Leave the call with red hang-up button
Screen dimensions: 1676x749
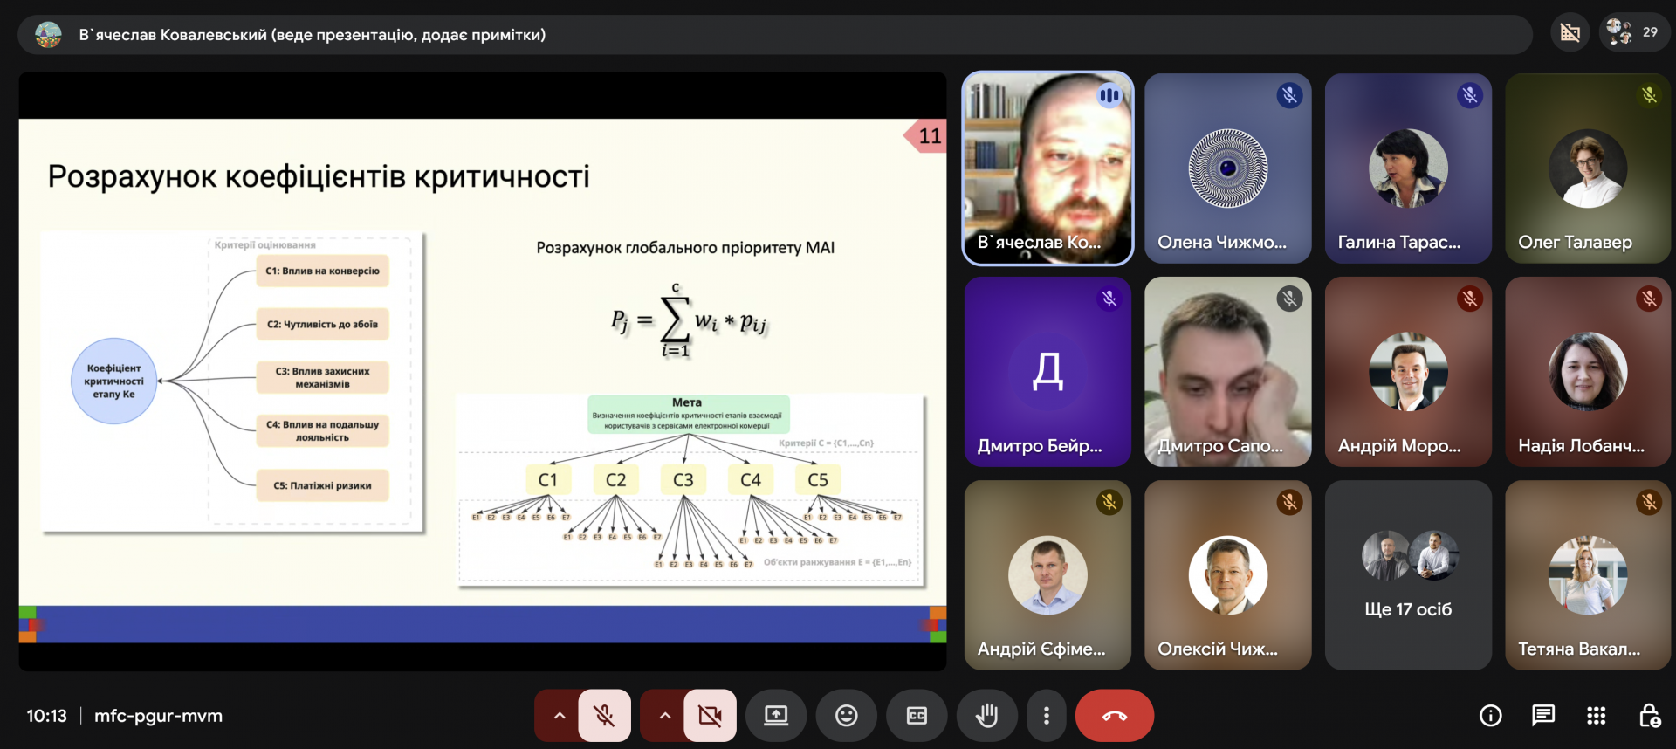(x=1114, y=716)
